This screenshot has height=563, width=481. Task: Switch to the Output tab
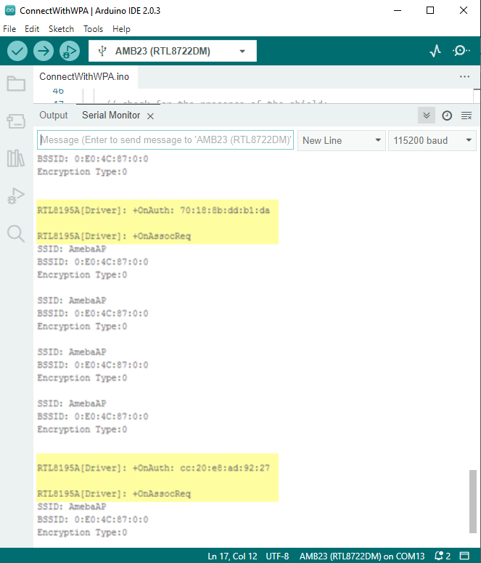click(x=54, y=116)
